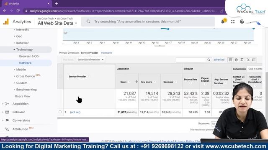Open the Users Flow report
Image resolution: width=268 pixels, height=150 pixels.
[23, 96]
